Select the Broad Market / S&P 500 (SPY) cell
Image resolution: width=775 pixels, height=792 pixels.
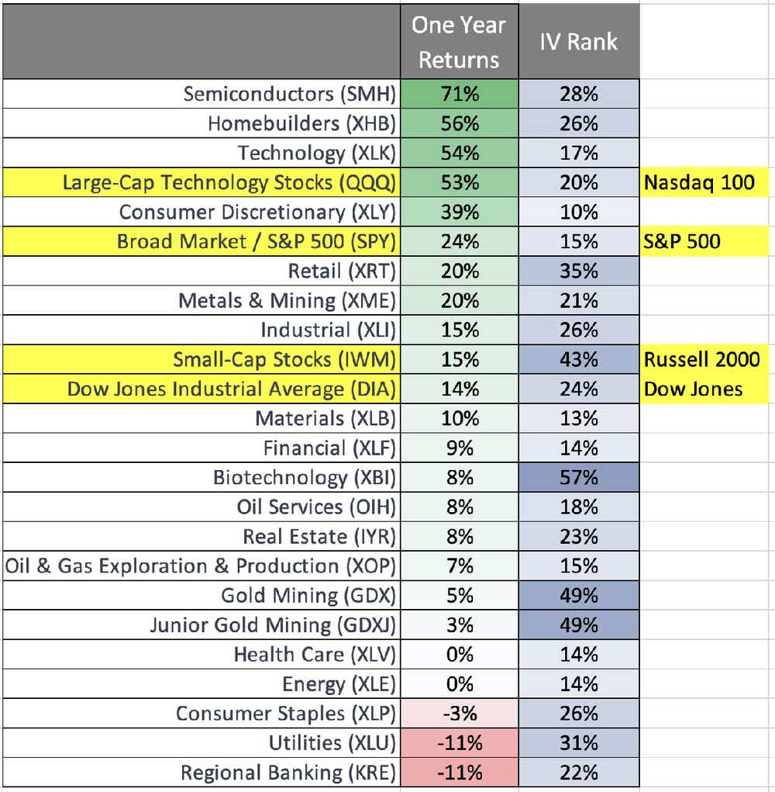(257, 241)
